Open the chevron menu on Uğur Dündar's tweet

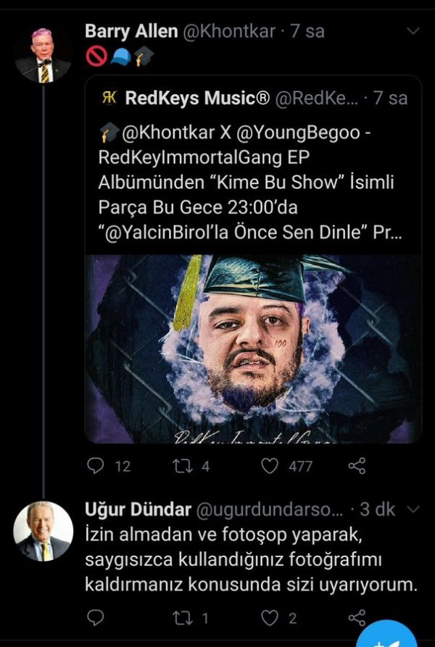(415, 509)
